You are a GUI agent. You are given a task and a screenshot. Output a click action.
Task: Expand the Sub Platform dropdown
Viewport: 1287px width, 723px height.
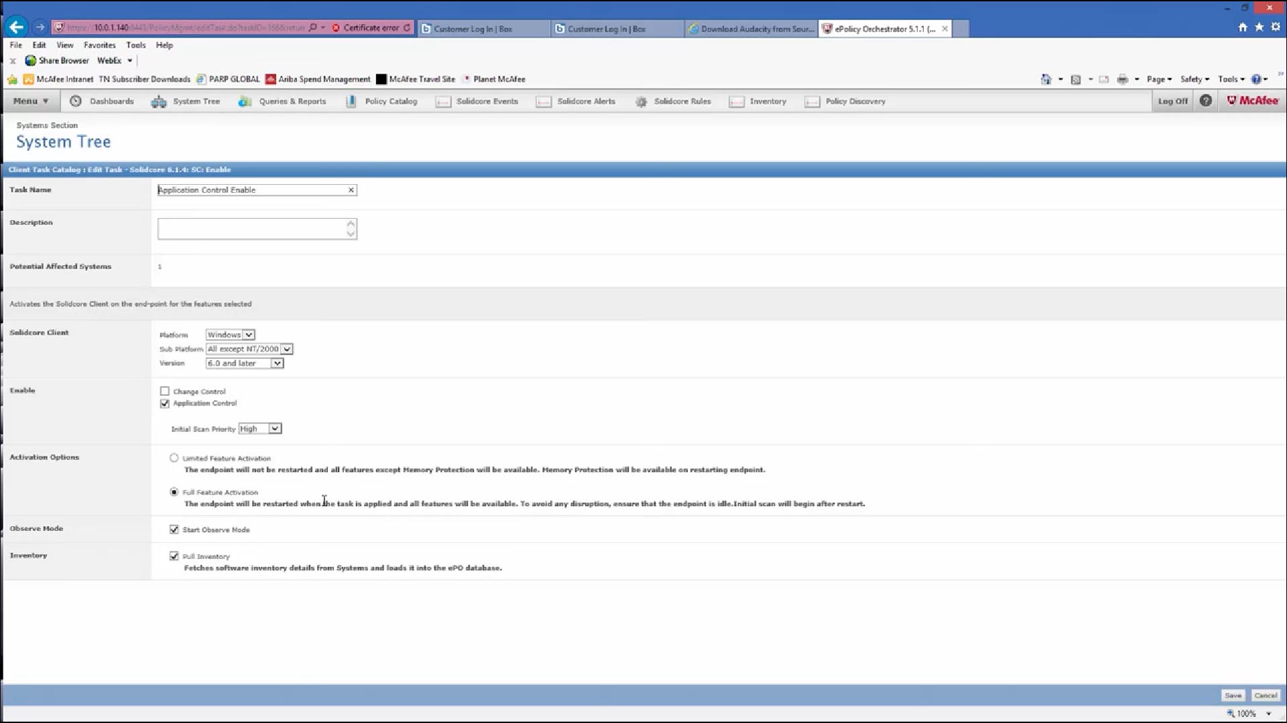[x=249, y=349]
